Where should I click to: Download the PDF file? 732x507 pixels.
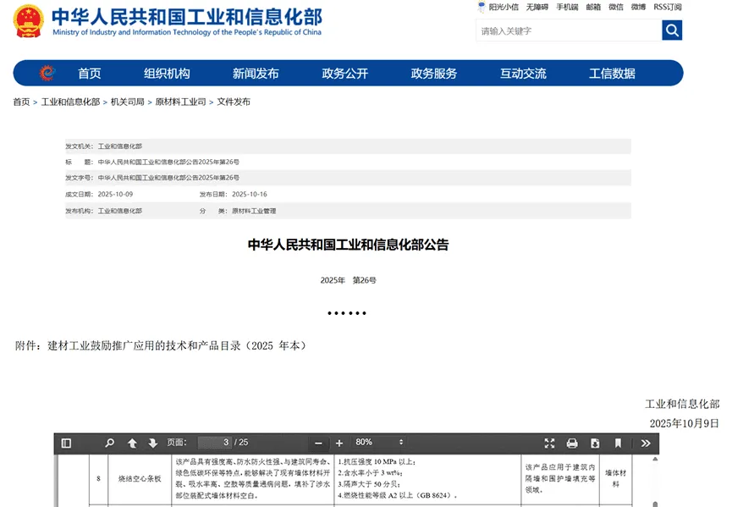(595, 443)
